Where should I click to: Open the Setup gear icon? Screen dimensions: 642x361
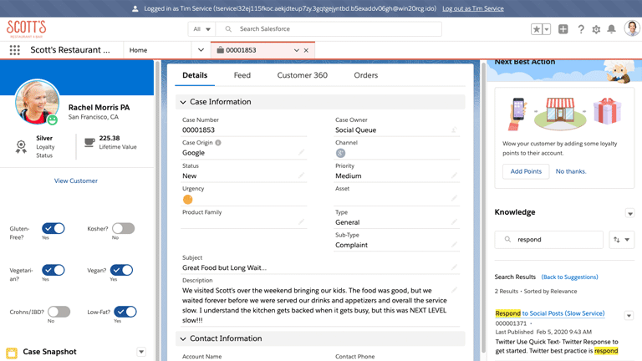[596, 29]
